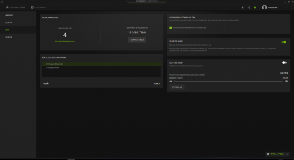Screen dimensions: 294x160
Task: Click the found games count 4
Action: click(x=65, y=35)
